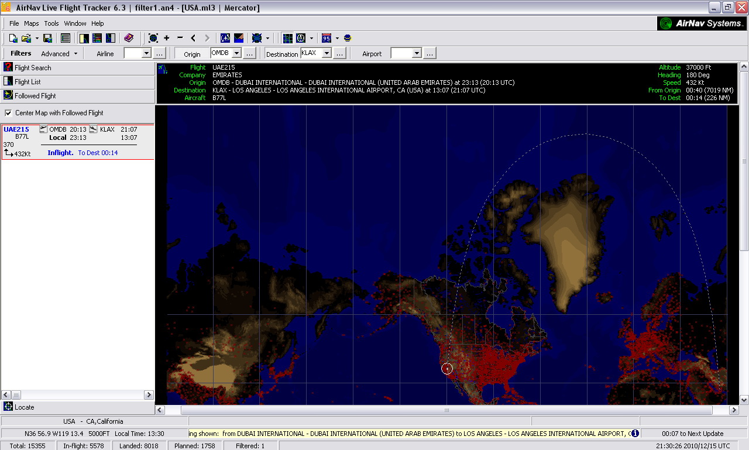The image size is (749, 450).
Task: Go to next map view arrow
Action: tap(207, 38)
